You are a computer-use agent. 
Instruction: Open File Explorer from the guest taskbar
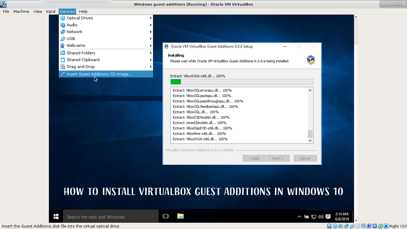pyautogui.click(x=181, y=217)
